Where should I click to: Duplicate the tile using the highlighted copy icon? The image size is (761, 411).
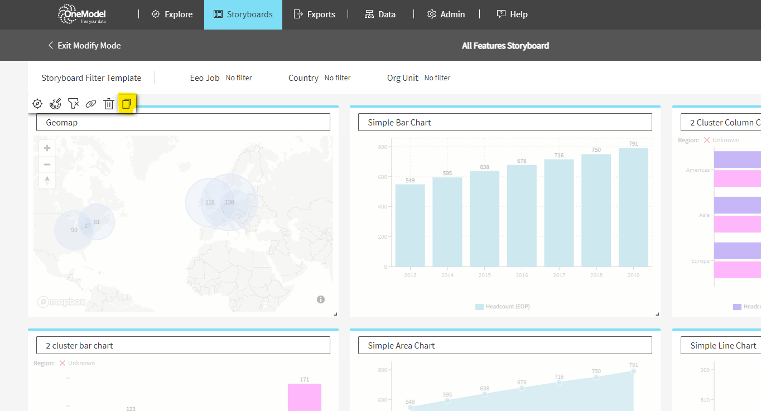tap(127, 104)
